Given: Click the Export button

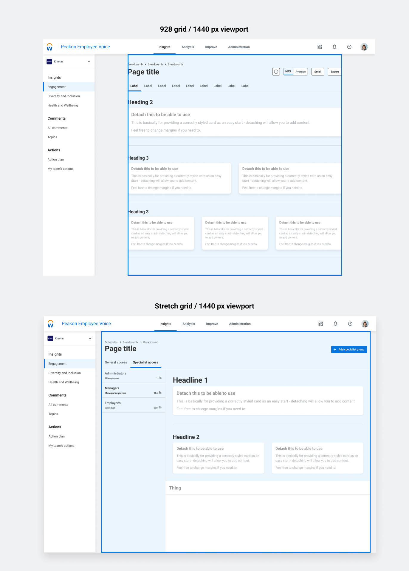Looking at the screenshot, I should 334,72.
